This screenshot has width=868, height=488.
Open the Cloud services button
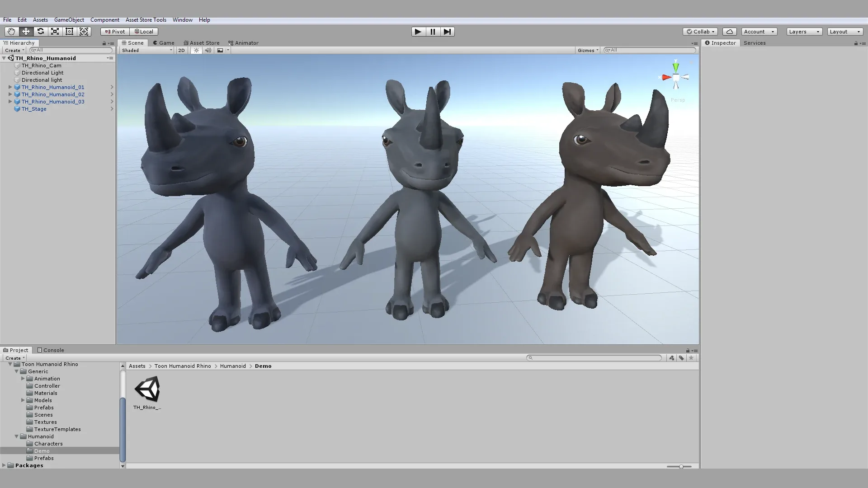(730, 32)
